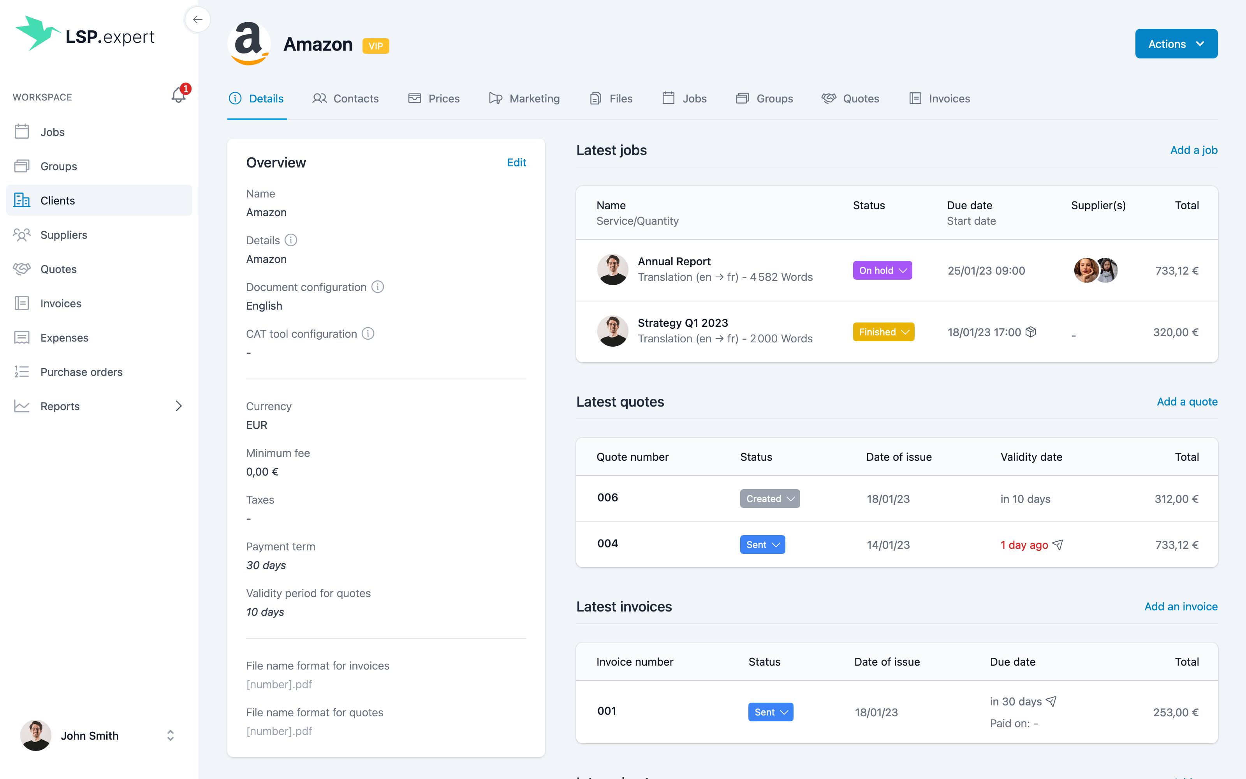Image resolution: width=1246 pixels, height=779 pixels.
Task: Change the On hold status dropdown
Action: pyautogui.click(x=882, y=270)
